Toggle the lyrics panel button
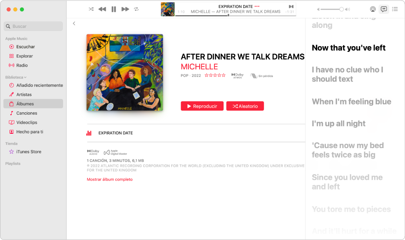This screenshot has height=240, width=405. click(x=384, y=9)
